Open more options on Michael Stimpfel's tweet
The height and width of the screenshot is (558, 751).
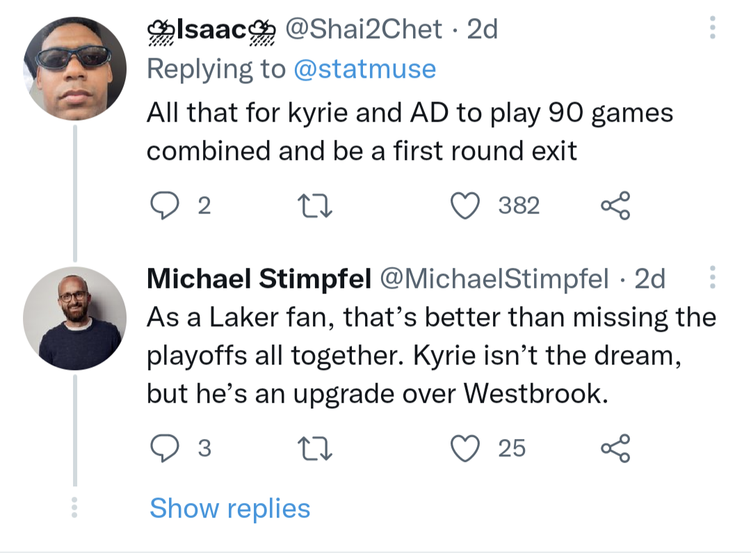click(x=712, y=278)
